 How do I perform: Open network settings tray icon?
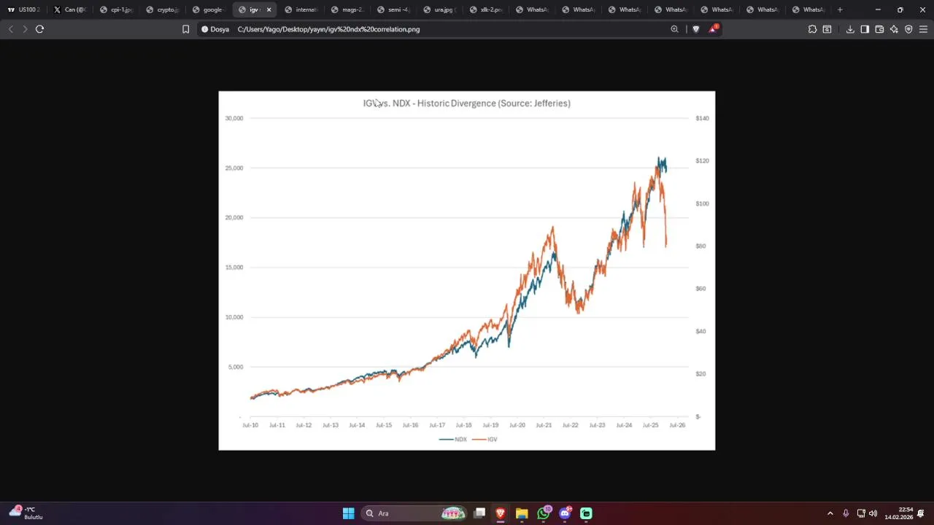861,513
